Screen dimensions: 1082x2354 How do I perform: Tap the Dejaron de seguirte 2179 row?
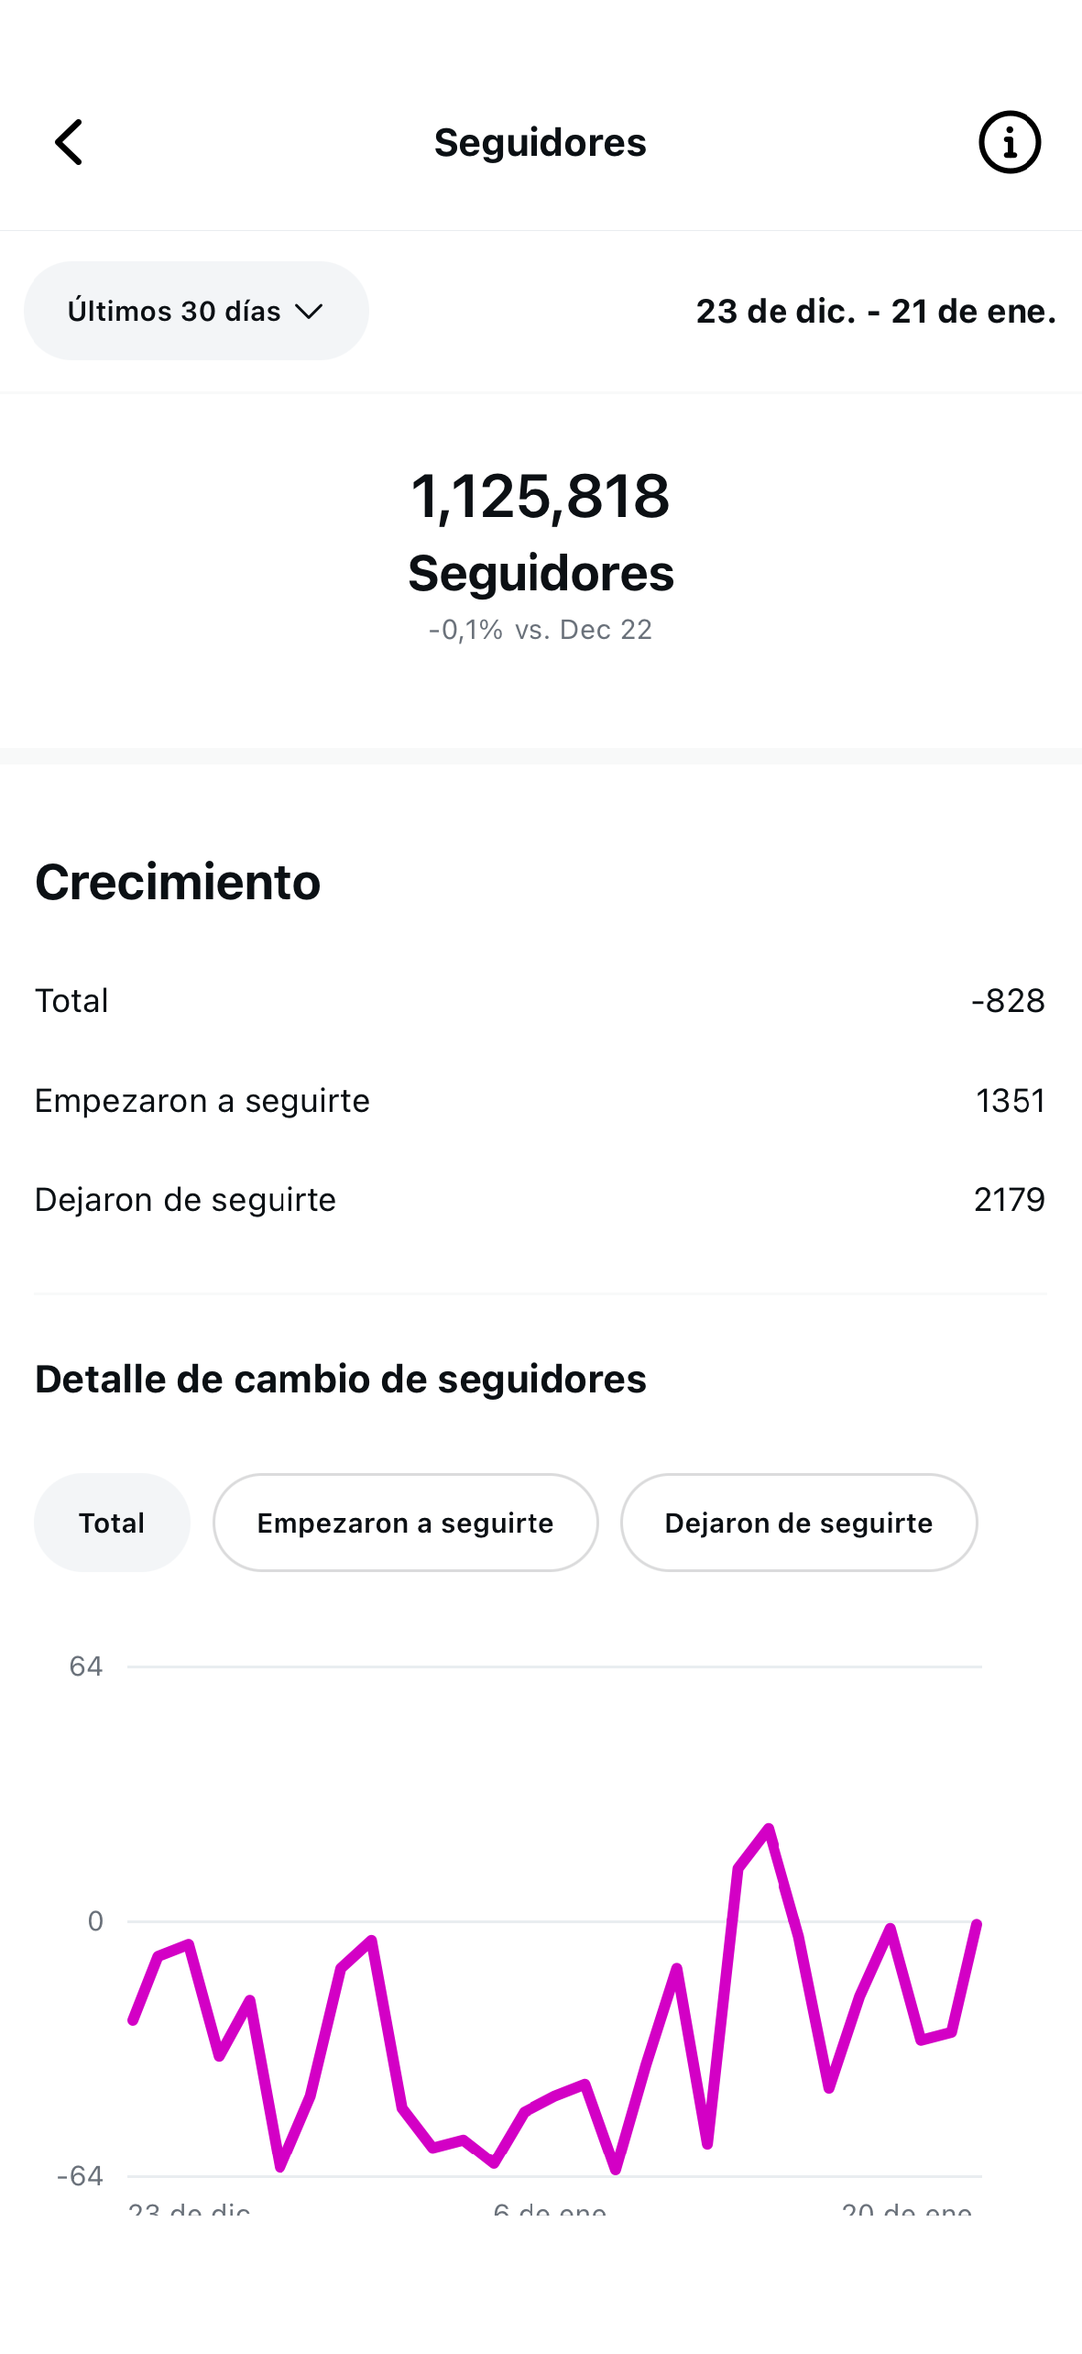click(540, 1199)
